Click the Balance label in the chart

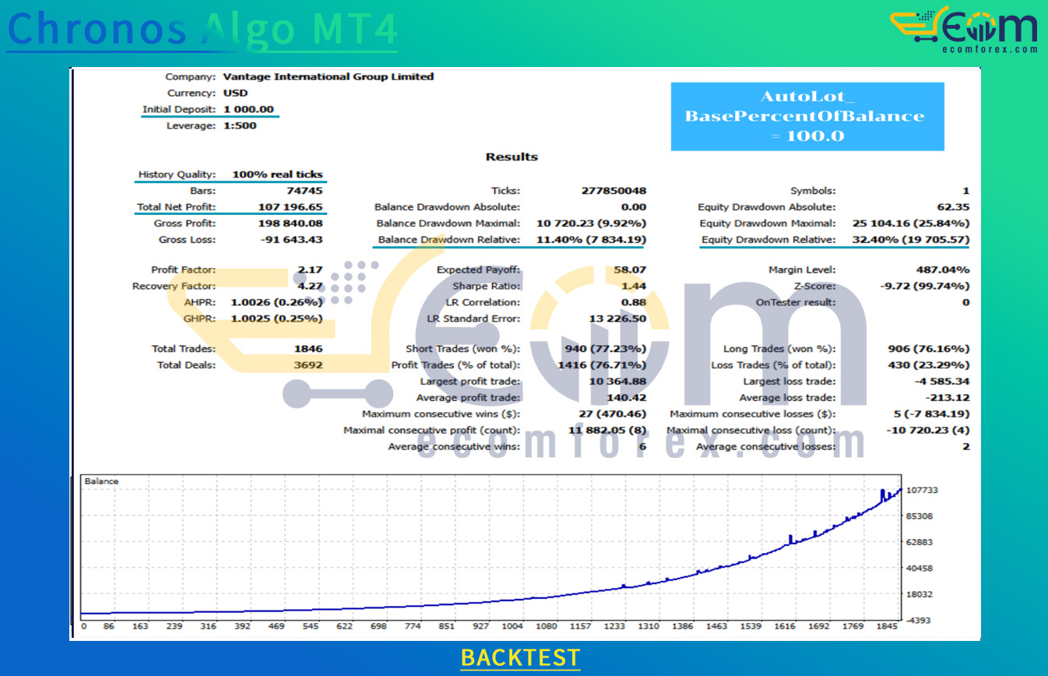[x=102, y=481]
